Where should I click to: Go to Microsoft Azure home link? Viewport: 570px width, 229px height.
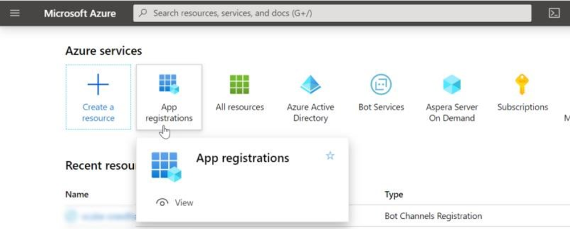pyautogui.click(x=80, y=14)
